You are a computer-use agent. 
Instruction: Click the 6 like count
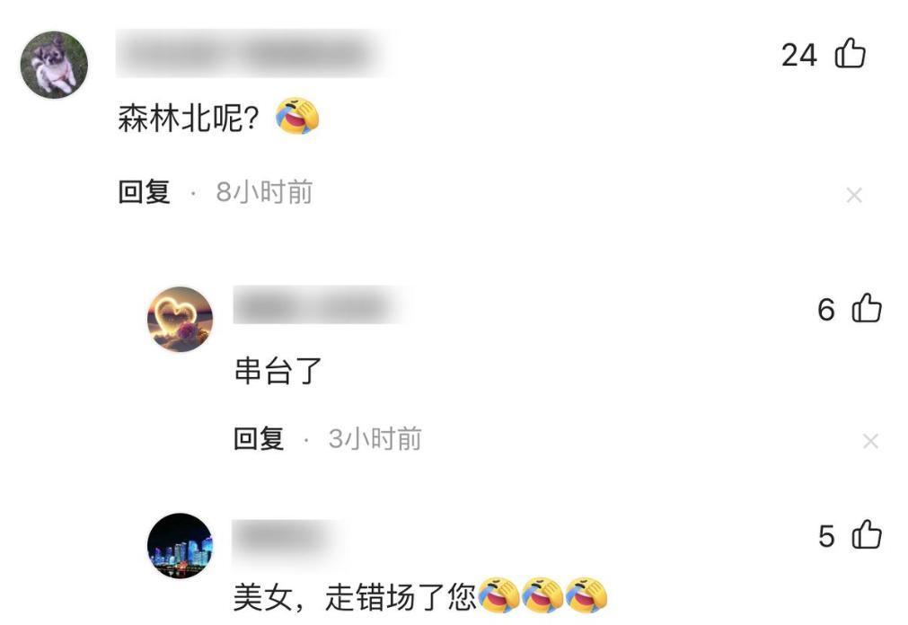[826, 309]
